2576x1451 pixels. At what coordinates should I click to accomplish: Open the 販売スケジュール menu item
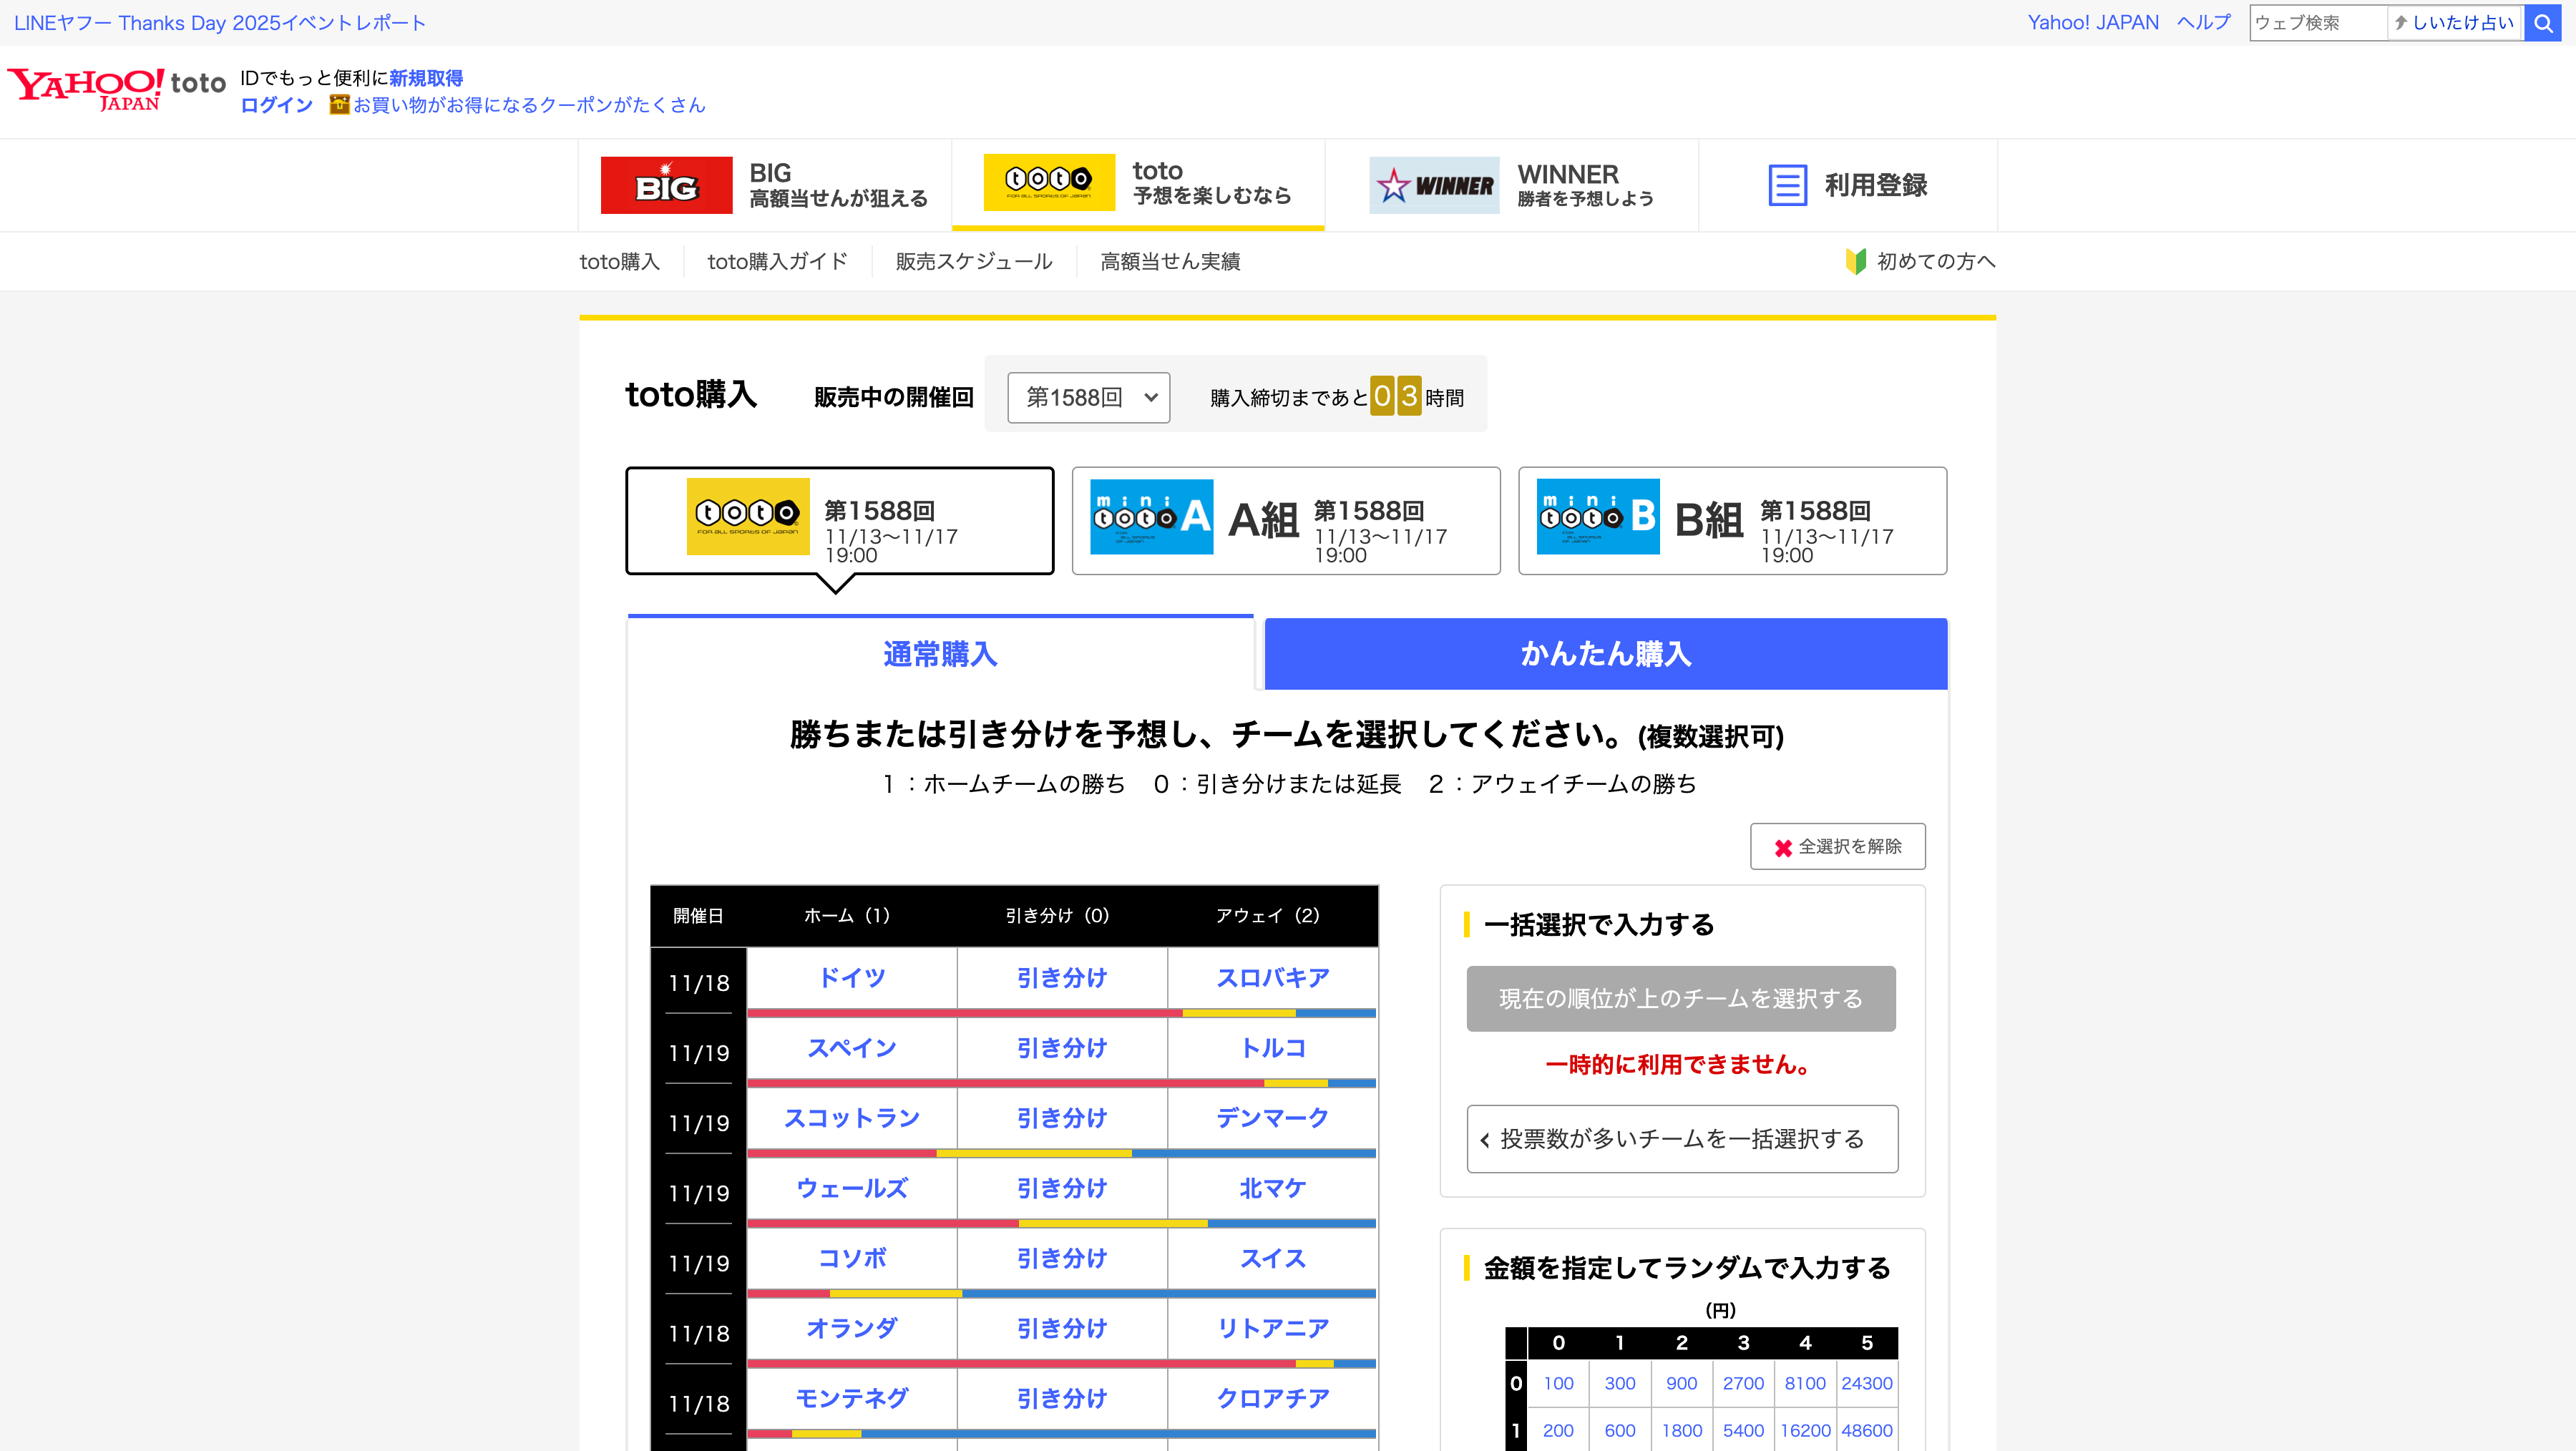pos(973,261)
